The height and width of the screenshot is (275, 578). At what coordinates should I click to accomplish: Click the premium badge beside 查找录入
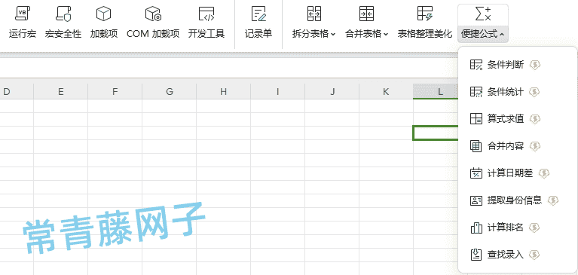[x=534, y=255]
